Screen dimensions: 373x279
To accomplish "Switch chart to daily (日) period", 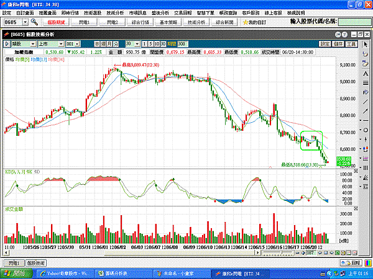I will pyautogui.click(x=97, y=44).
